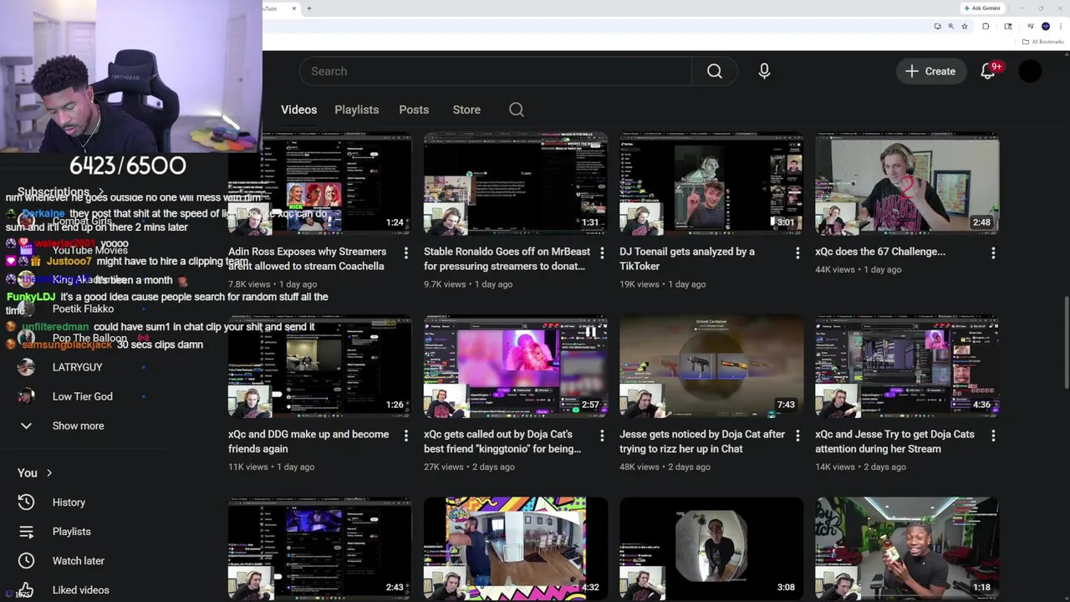
Task: Expand subscriptions with Show more
Action: (x=78, y=426)
